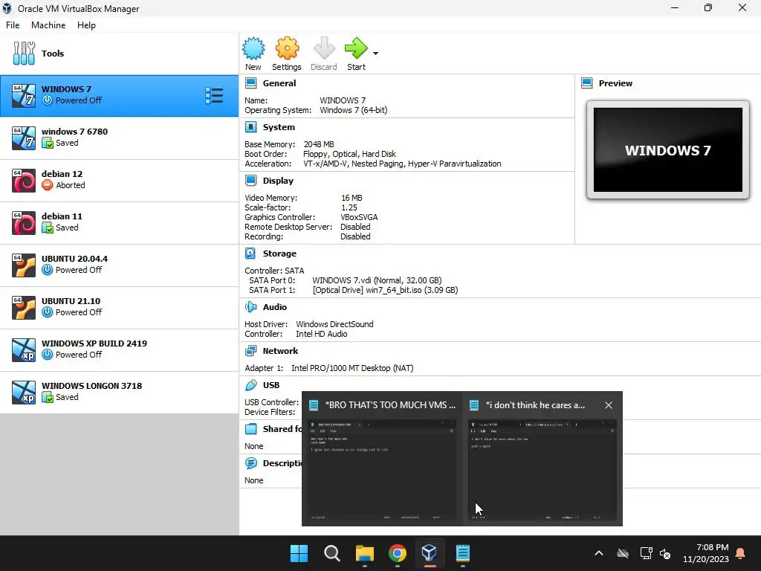
Task: Select the WINDOWS LONGON 3718 machine
Action: 120,392
